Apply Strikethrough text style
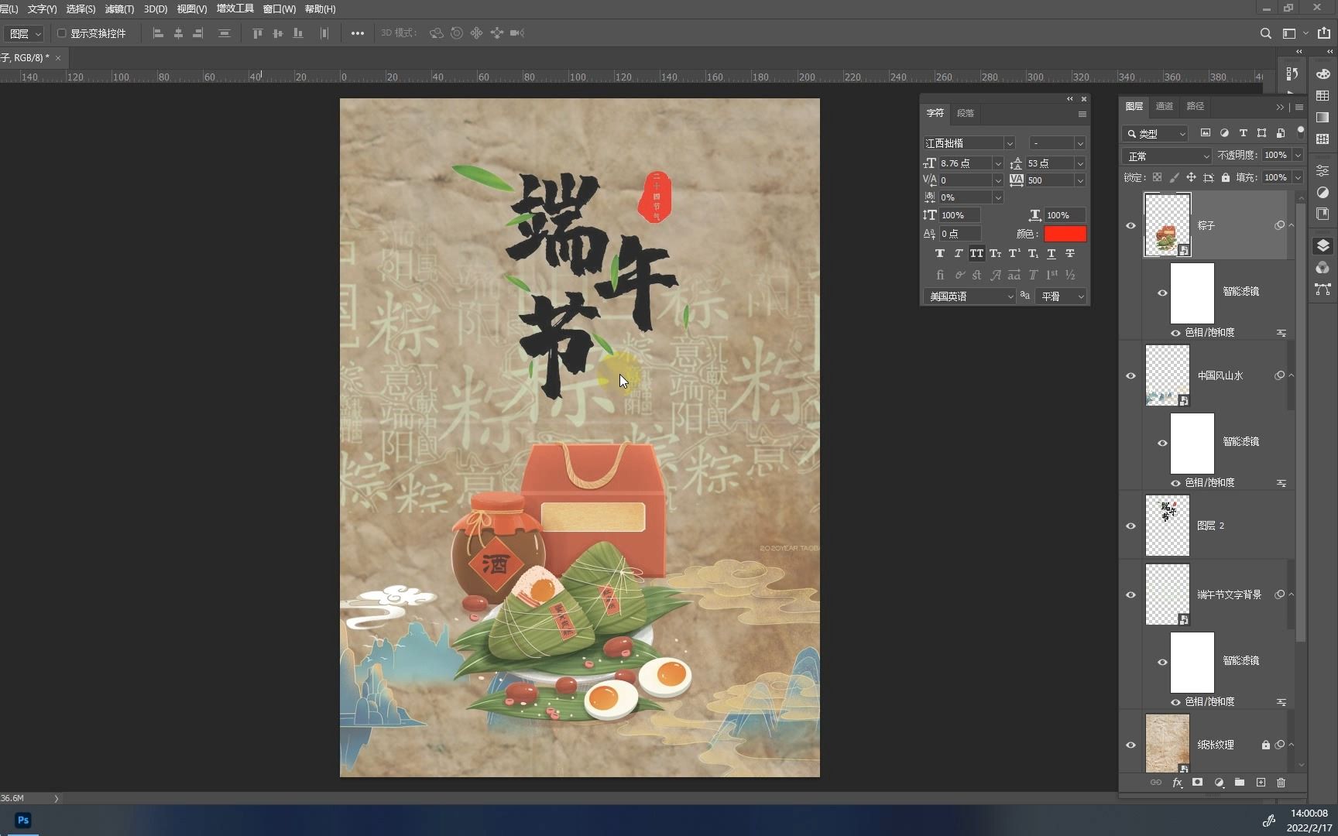 pos(1070,253)
